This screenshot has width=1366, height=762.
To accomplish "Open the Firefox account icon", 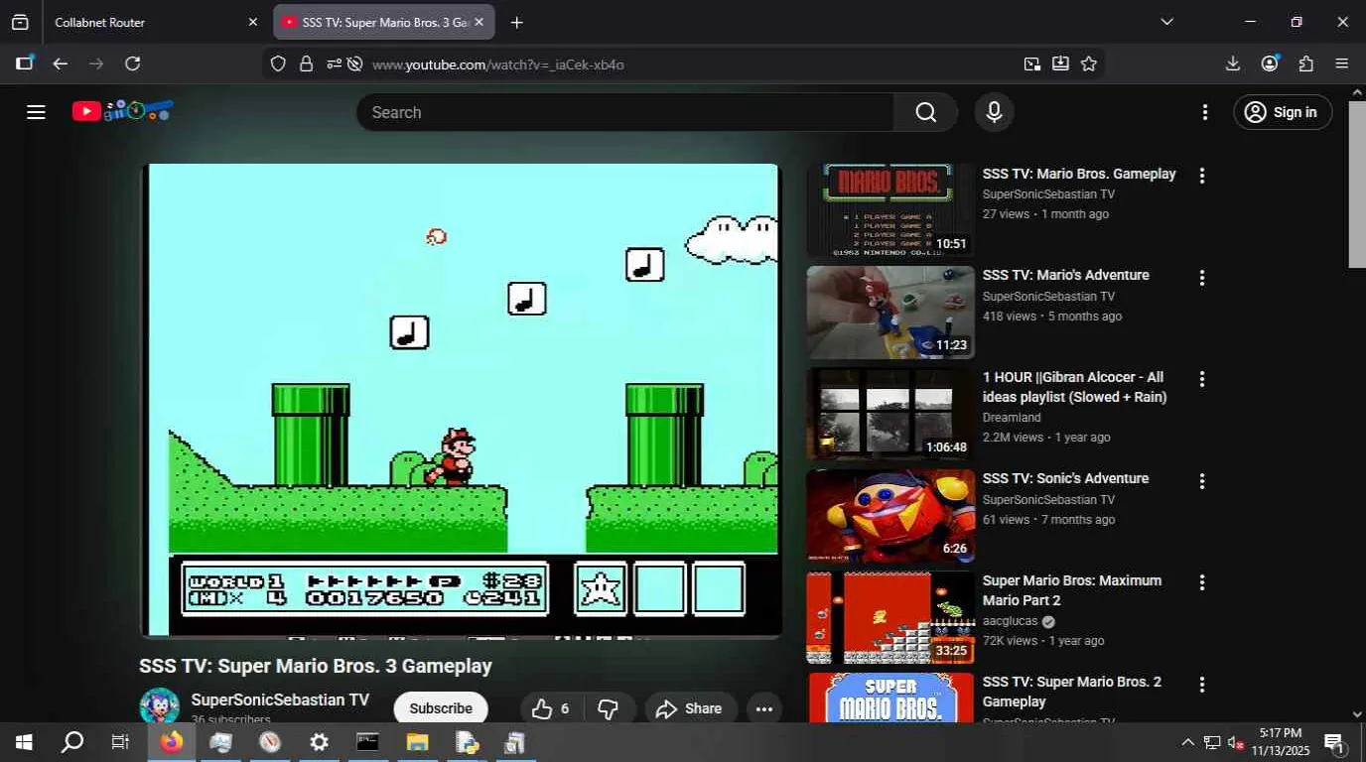I will tap(1270, 63).
